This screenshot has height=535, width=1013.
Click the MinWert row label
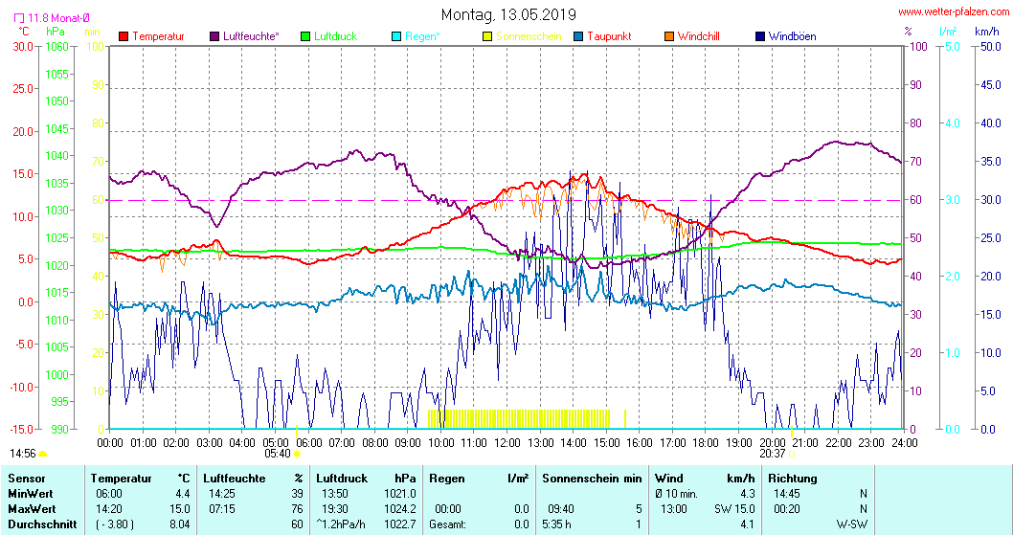(x=31, y=494)
